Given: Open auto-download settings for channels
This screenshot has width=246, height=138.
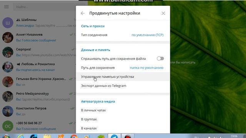Looking at the screenshot, I should [x=123, y=128].
